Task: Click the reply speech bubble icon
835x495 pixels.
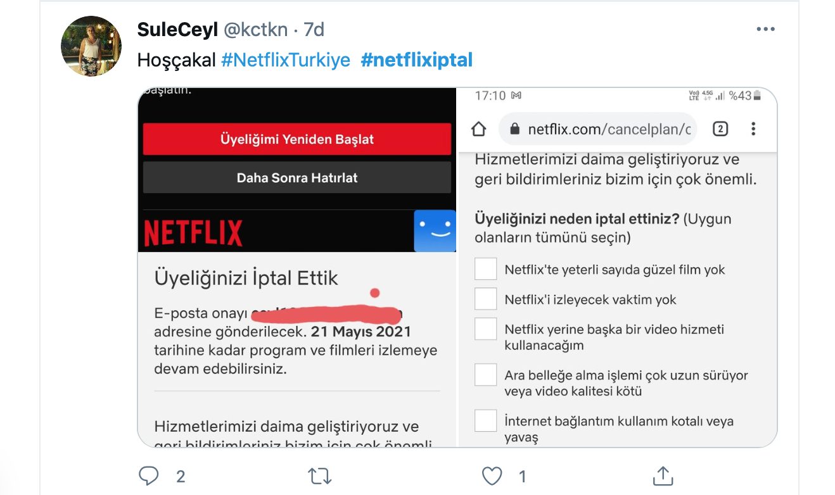Action: pos(148,475)
